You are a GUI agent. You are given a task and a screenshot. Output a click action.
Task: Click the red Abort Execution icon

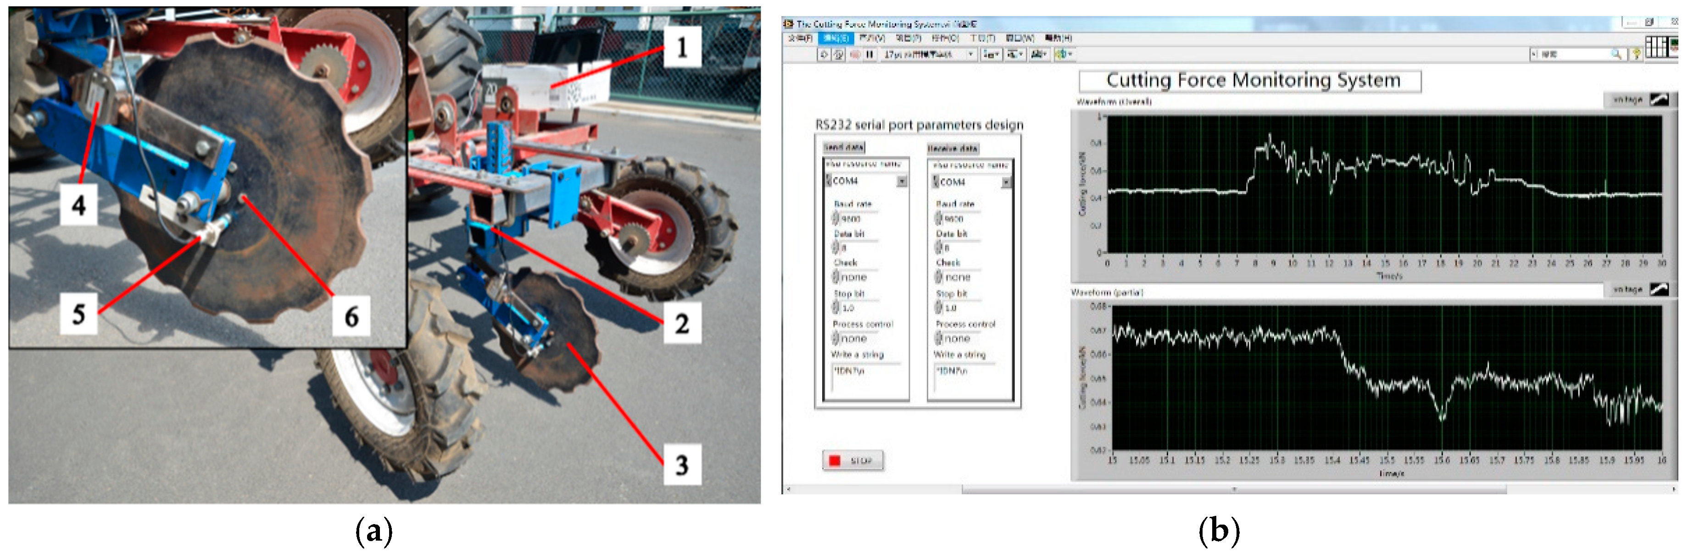coord(855,55)
